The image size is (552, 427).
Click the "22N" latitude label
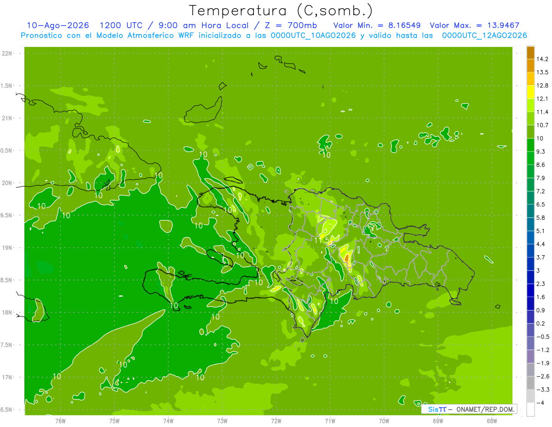point(7,53)
